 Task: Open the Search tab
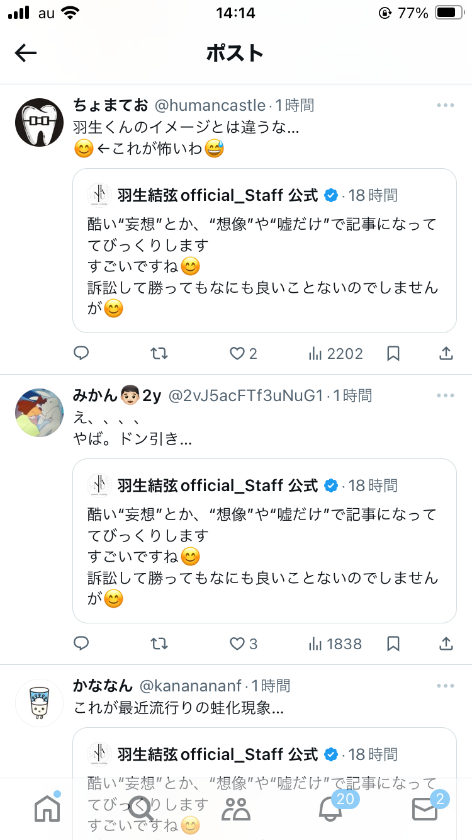[x=142, y=809]
